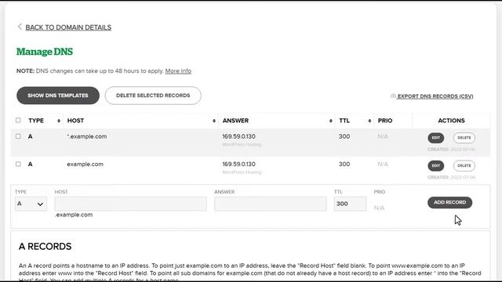Focus the new record Host field
Image resolution: width=502 pixels, height=282 pixels.
(131, 204)
